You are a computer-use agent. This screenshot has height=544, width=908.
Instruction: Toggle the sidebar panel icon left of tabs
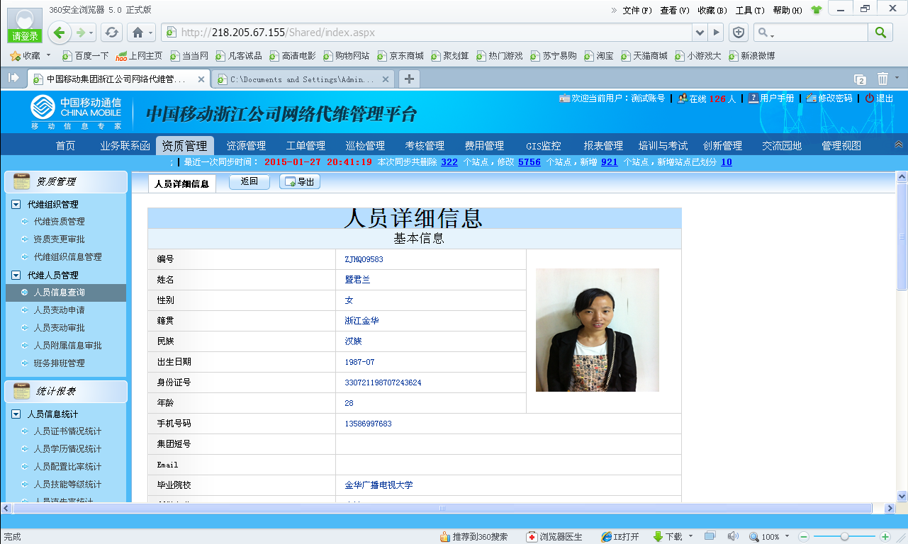coord(13,78)
